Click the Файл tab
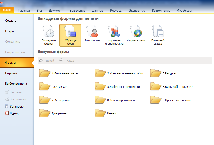The image size is (214, 145). tap(7, 10)
